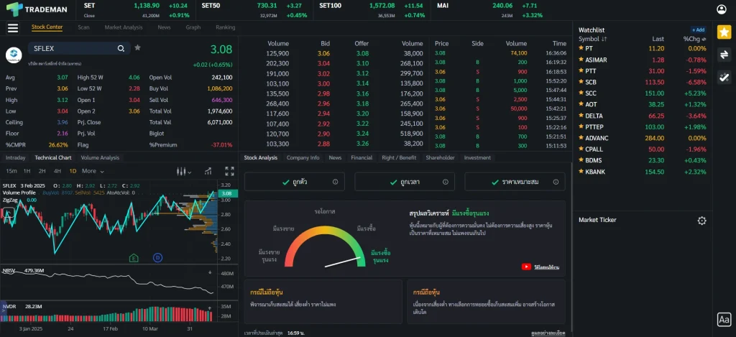Open the candlestick chart type dropdown

[185, 171]
